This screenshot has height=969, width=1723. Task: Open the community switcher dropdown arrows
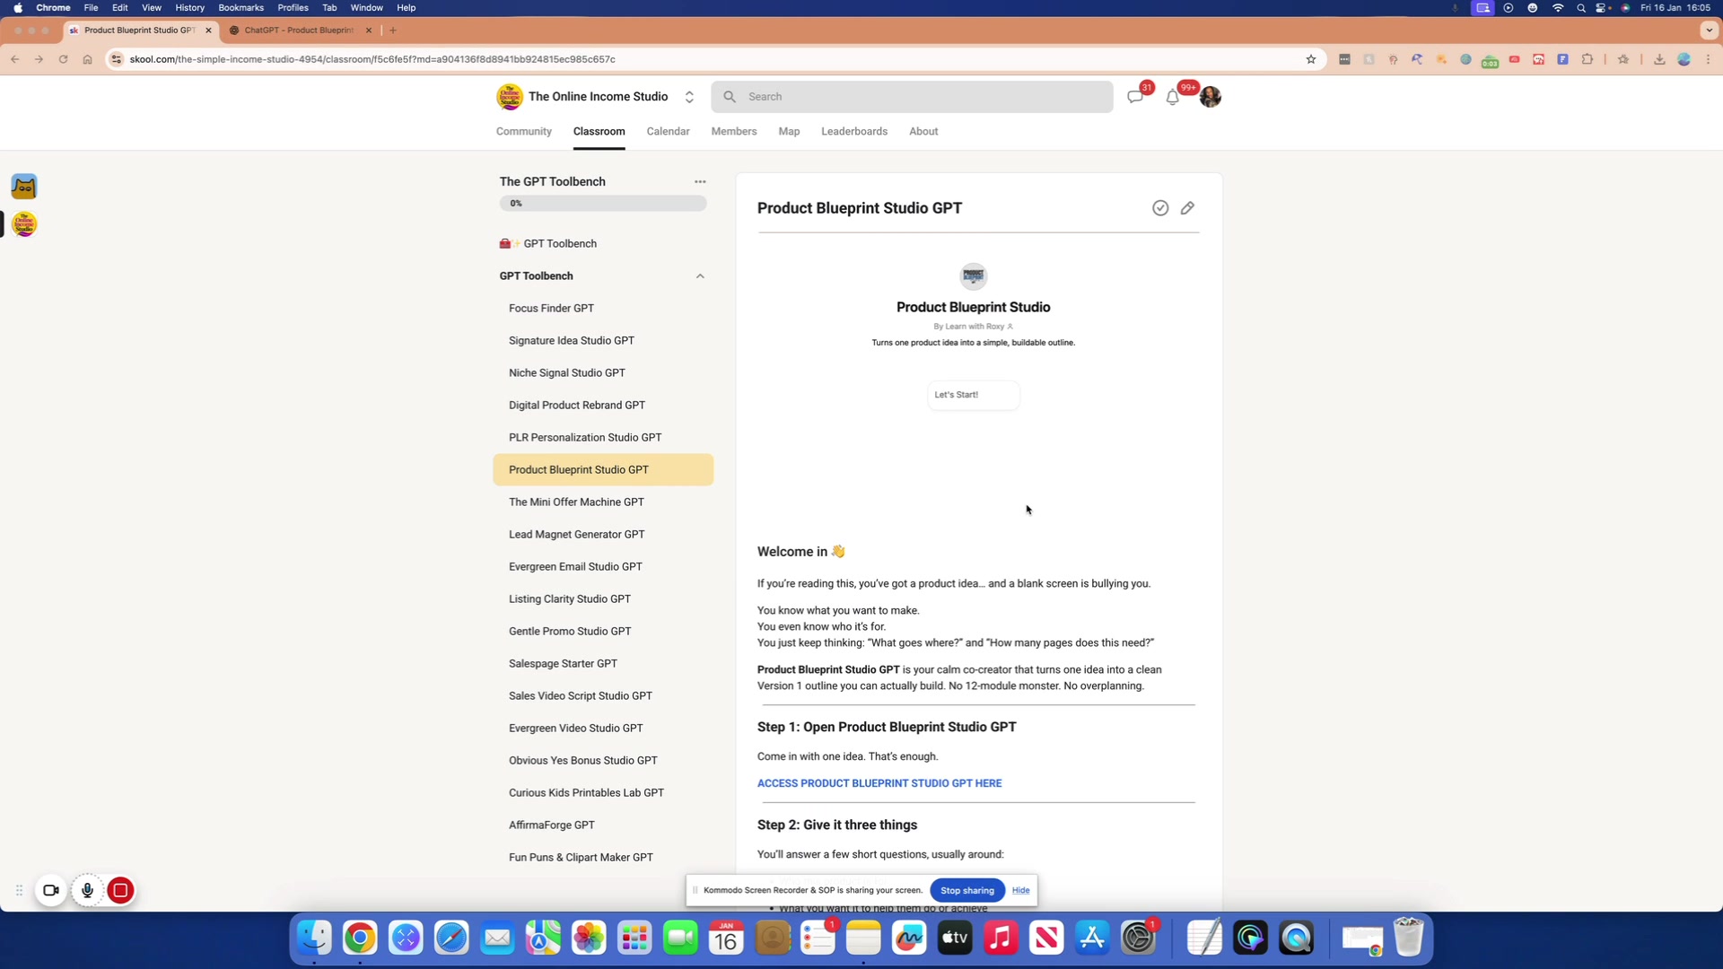click(689, 97)
